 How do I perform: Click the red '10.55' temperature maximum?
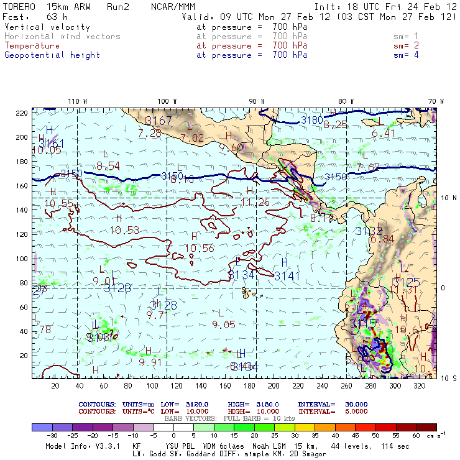point(58,203)
